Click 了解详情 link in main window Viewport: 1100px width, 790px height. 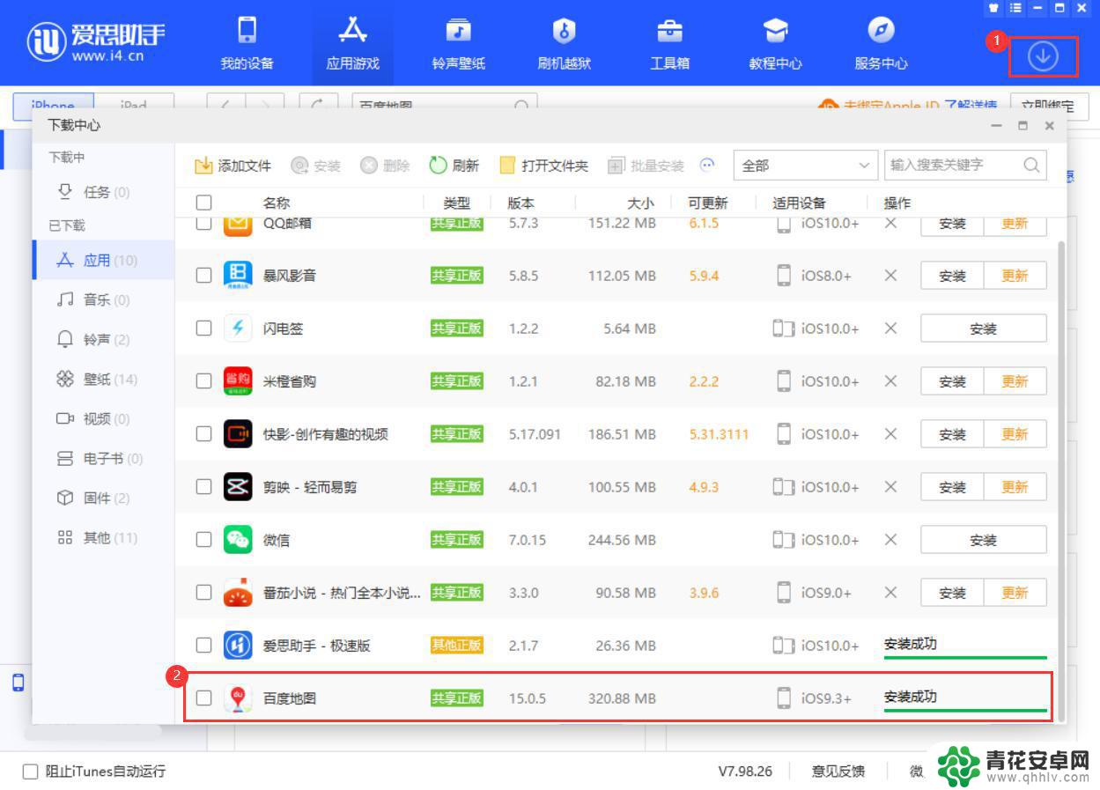click(x=971, y=106)
